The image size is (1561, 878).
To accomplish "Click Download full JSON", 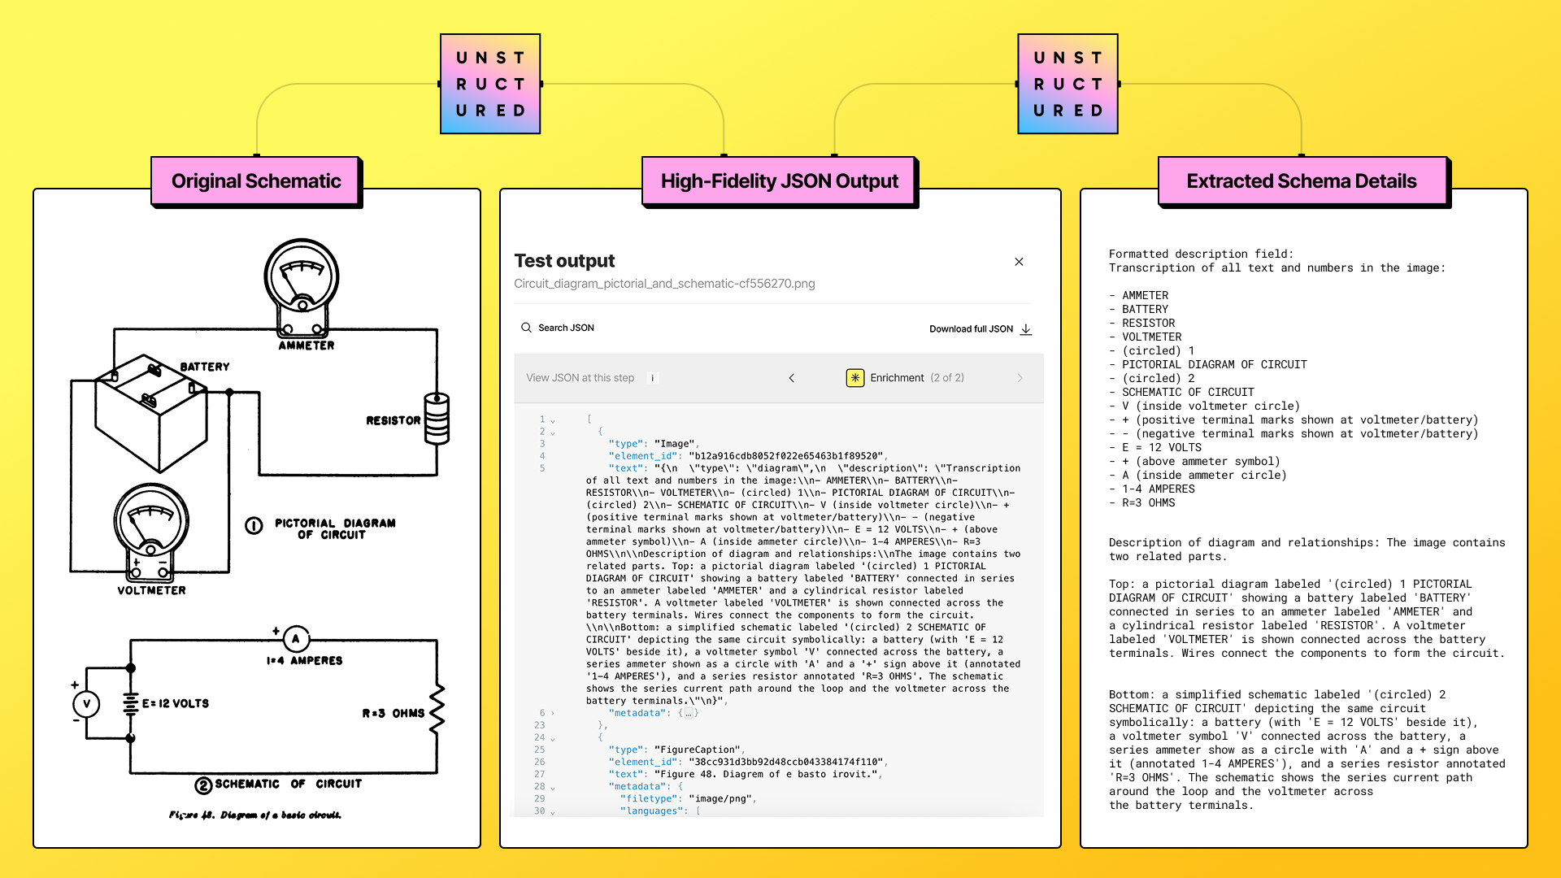I will click(971, 329).
